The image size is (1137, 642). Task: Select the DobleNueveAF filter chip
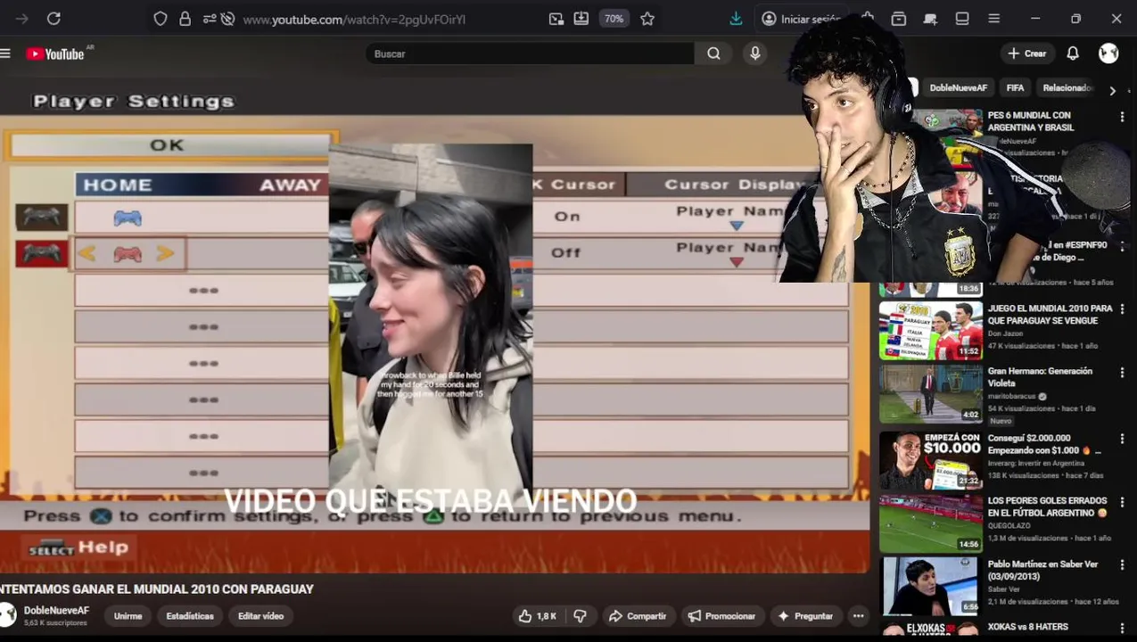[959, 88]
